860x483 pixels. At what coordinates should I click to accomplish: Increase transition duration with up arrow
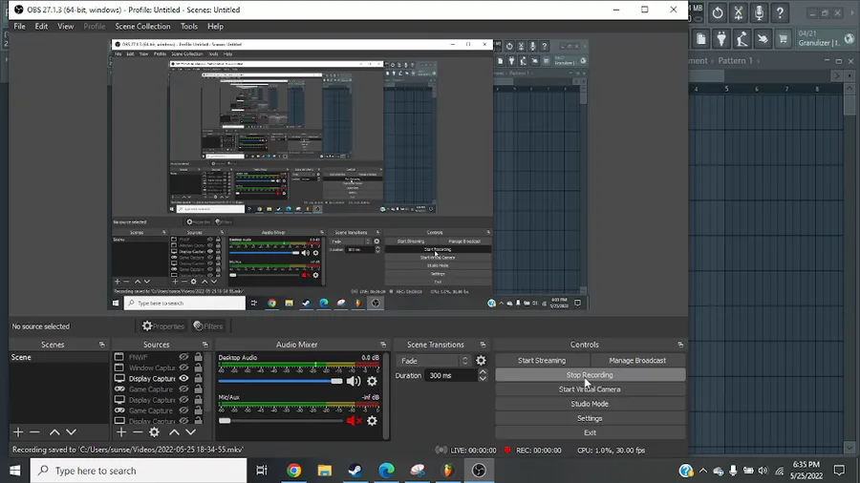pyautogui.click(x=483, y=372)
